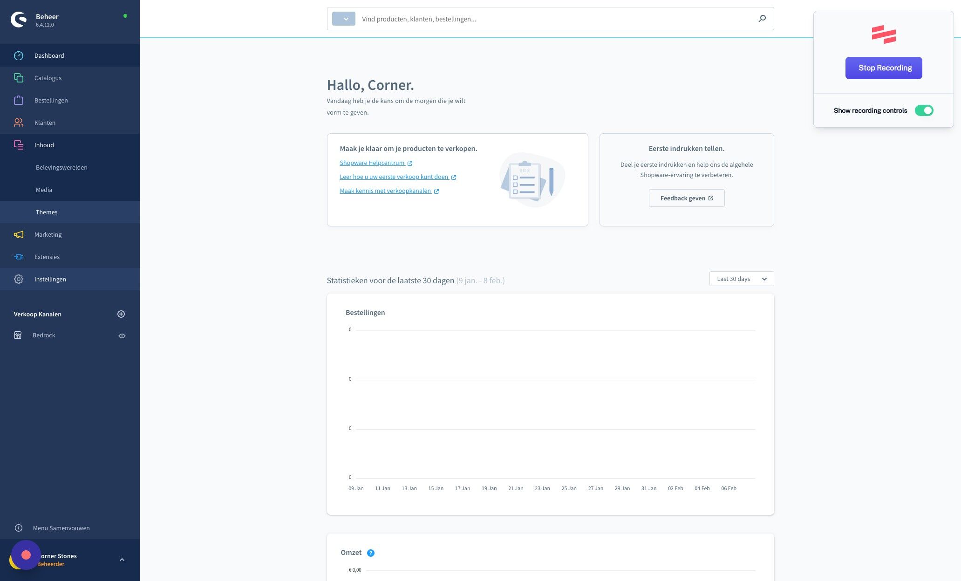Select the Extensies plug icon
The height and width of the screenshot is (581, 961).
[19, 257]
